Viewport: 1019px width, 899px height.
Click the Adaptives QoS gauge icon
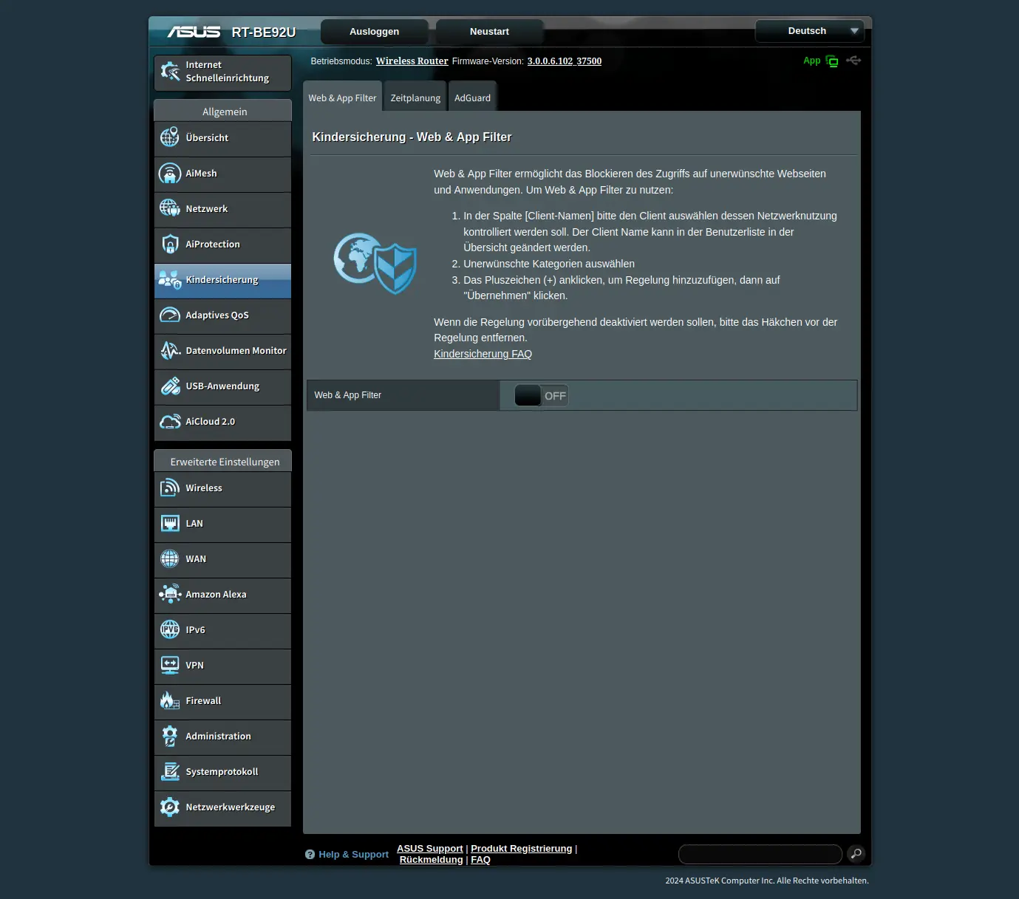click(x=170, y=315)
